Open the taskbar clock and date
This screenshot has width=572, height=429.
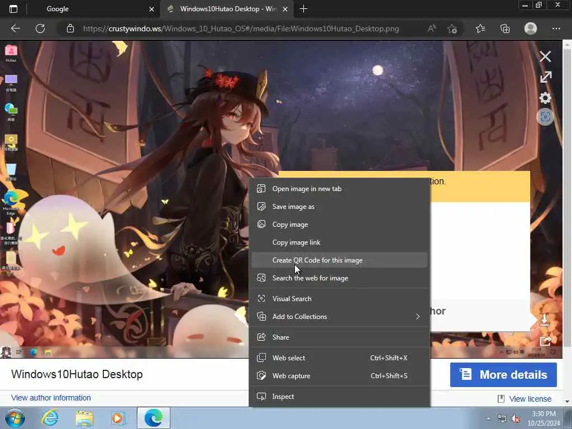click(544, 418)
